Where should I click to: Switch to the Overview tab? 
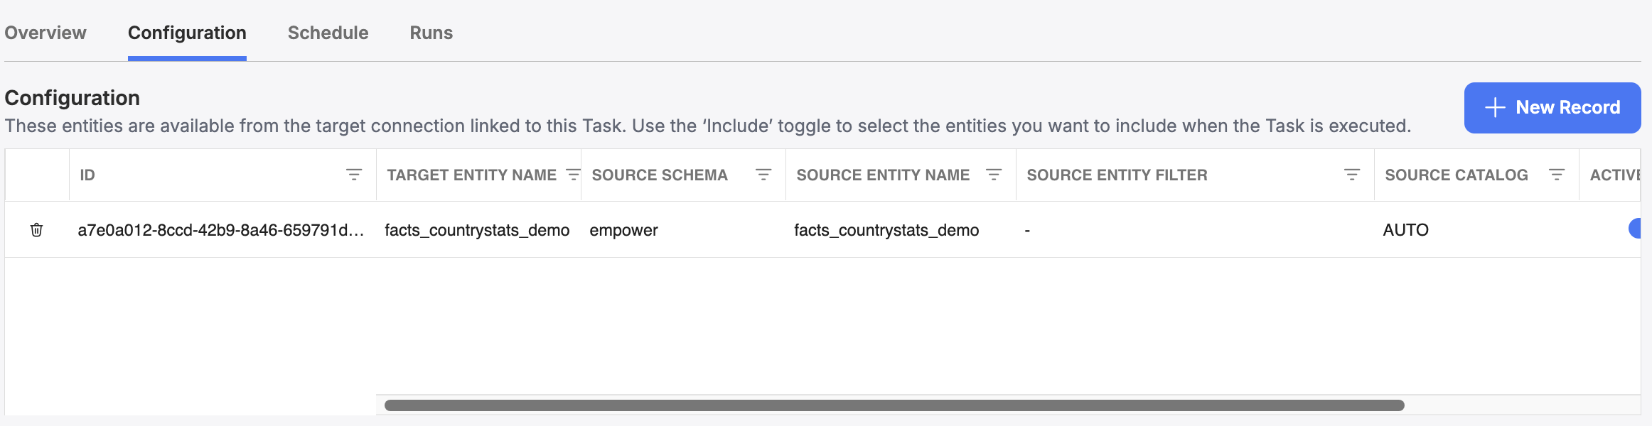[45, 33]
